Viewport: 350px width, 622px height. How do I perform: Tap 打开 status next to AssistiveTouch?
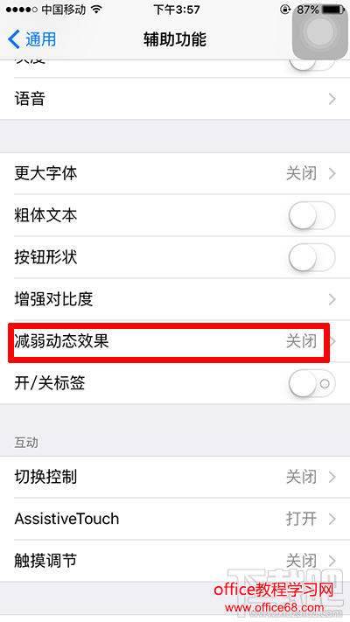pos(301,519)
